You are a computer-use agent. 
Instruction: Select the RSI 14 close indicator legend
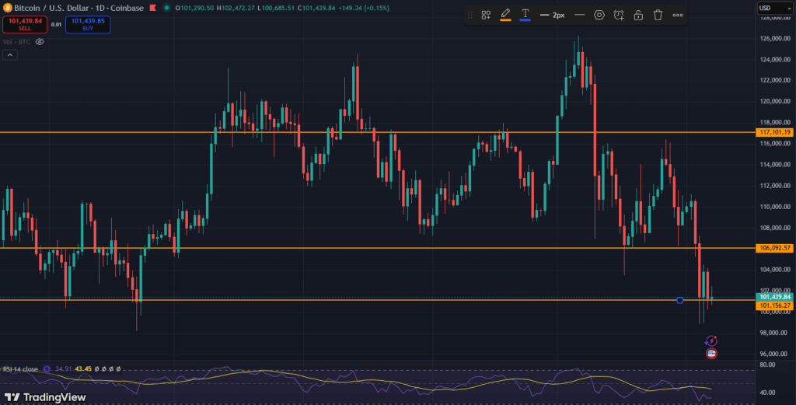[x=20, y=369]
